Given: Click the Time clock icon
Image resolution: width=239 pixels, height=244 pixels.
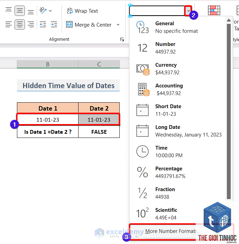Looking at the screenshot, I should coord(142,151).
